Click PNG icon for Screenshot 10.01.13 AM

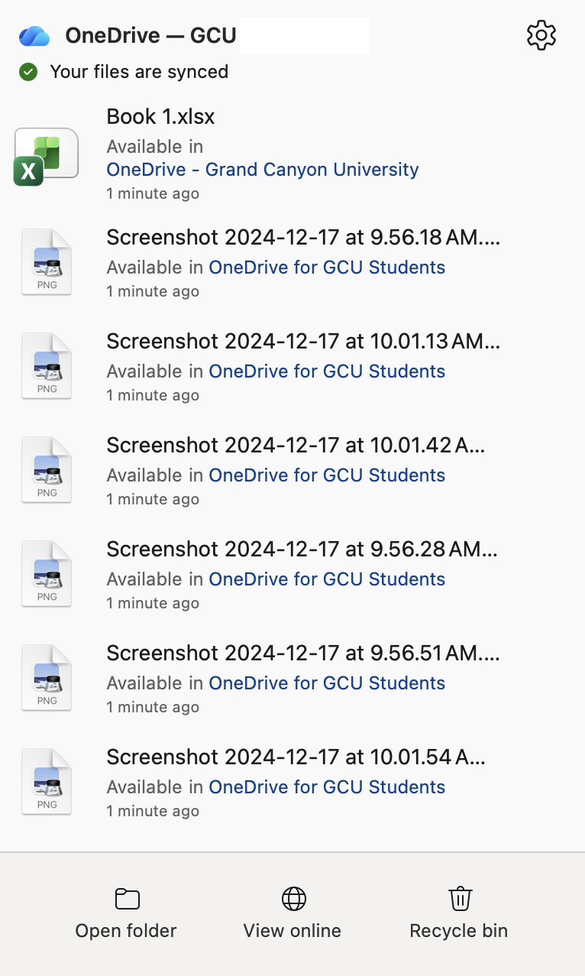(x=47, y=365)
